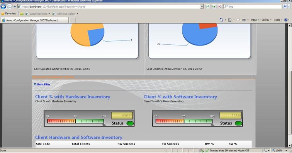Click the status bar privacy/add-on icon
The image size is (292, 153).
tap(202, 151)
